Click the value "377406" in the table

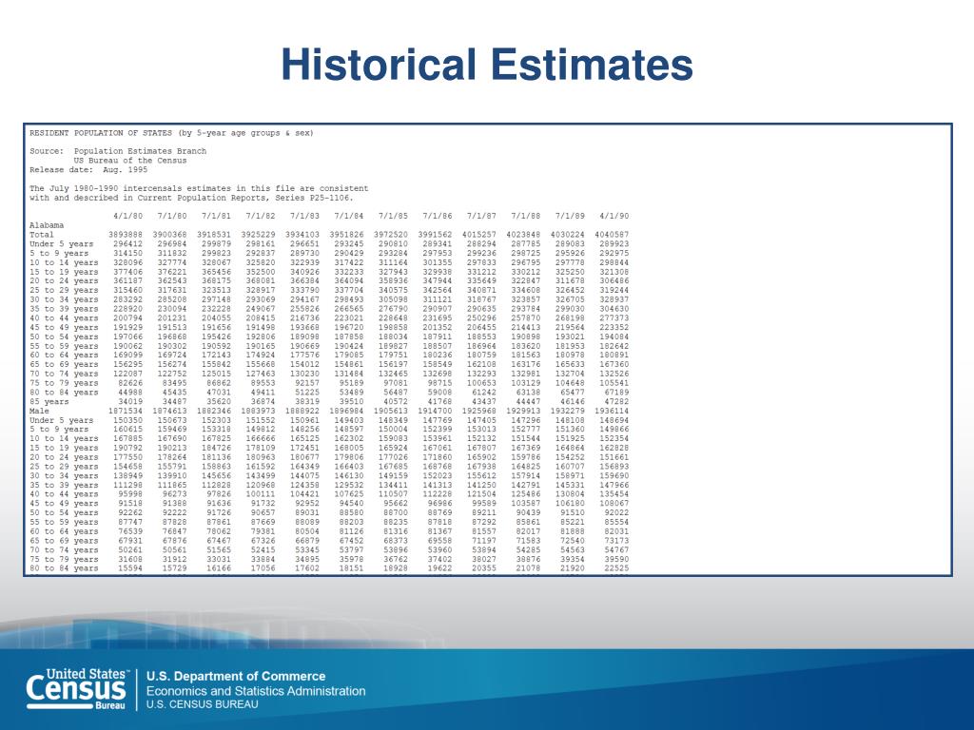point(127,272)
